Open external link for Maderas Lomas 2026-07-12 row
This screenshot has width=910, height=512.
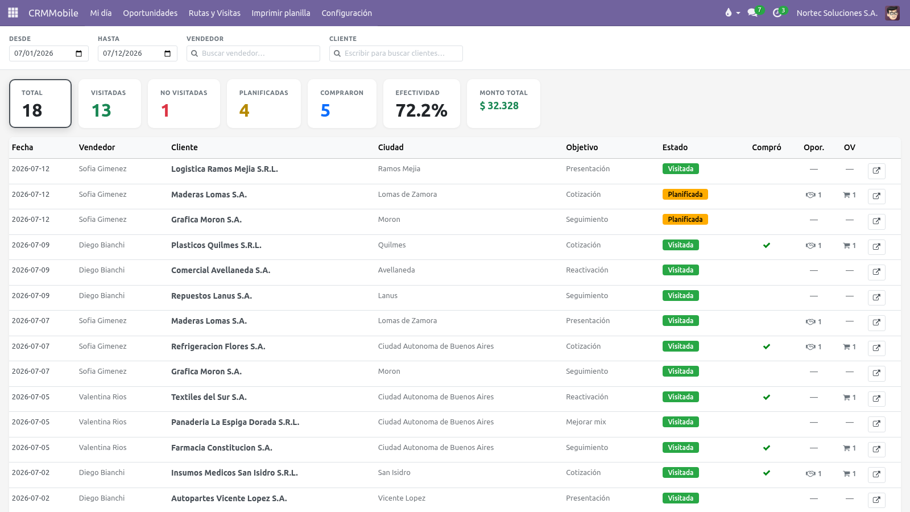coord(876,196)
